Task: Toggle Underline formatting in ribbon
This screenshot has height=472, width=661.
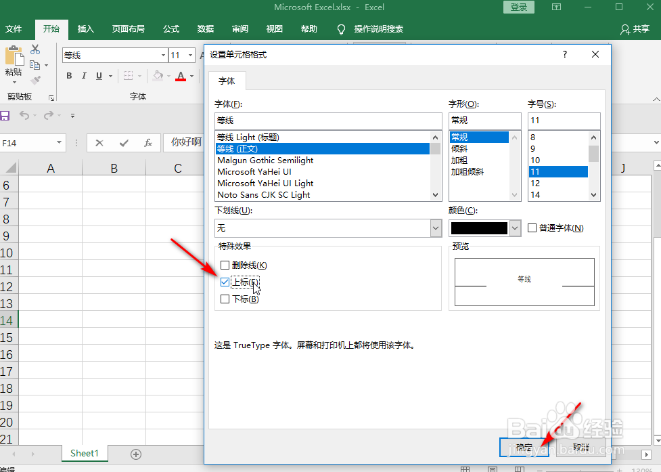Action: click(x=99, y=76)
